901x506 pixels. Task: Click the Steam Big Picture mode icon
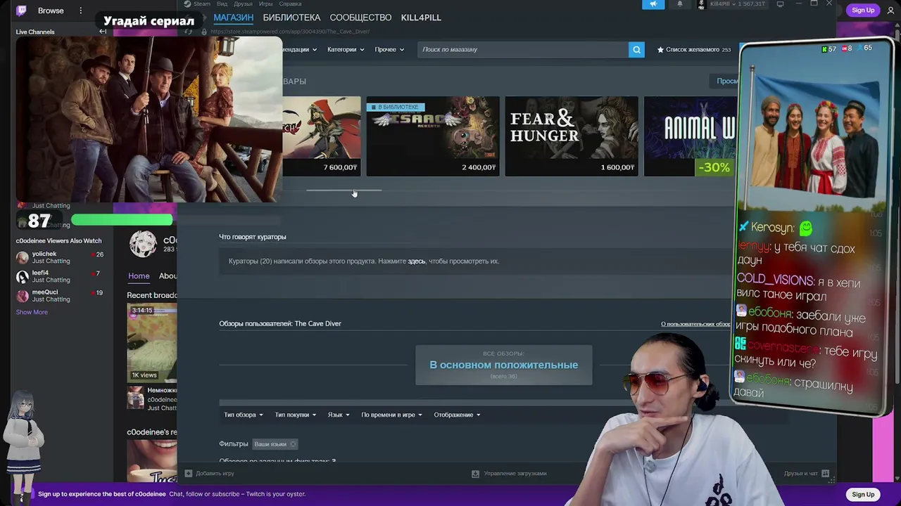[780, 4]
